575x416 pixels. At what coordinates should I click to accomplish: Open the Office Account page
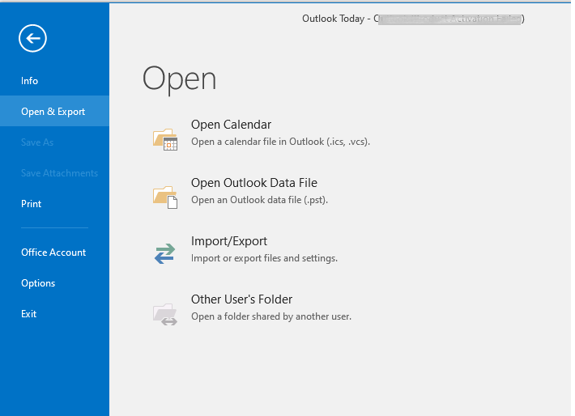pyautogui.click(x=54, y=253)
